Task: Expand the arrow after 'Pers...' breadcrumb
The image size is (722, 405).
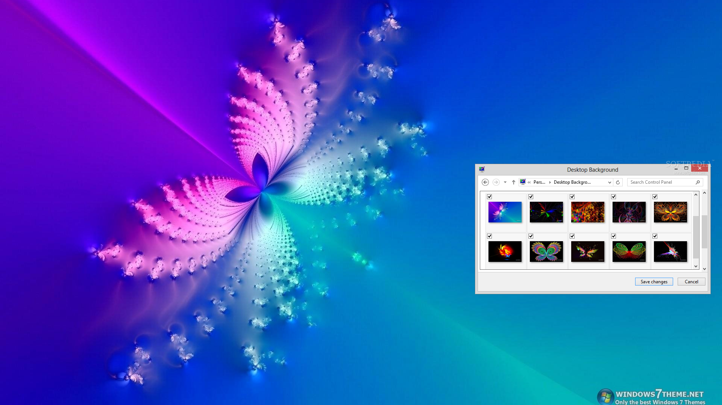Action: click(x=550, y=182)
